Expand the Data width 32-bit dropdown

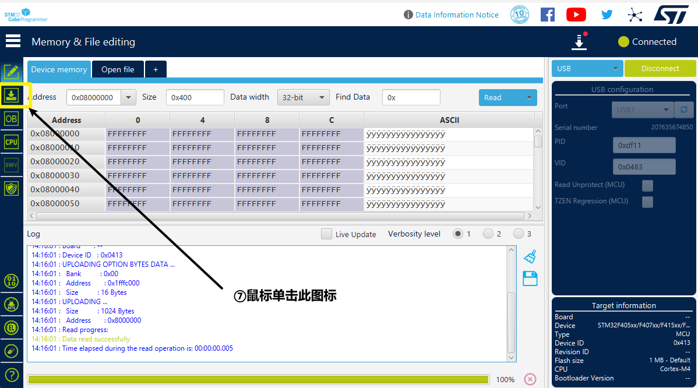[303, 98]
